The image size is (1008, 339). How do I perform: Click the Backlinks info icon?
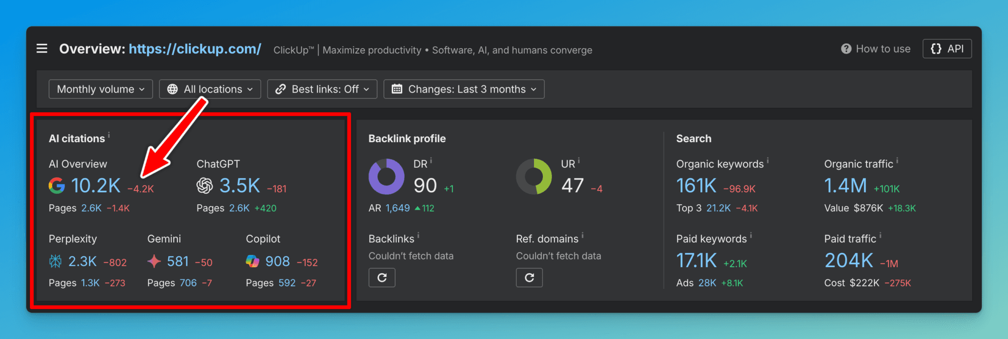point(418,235)
